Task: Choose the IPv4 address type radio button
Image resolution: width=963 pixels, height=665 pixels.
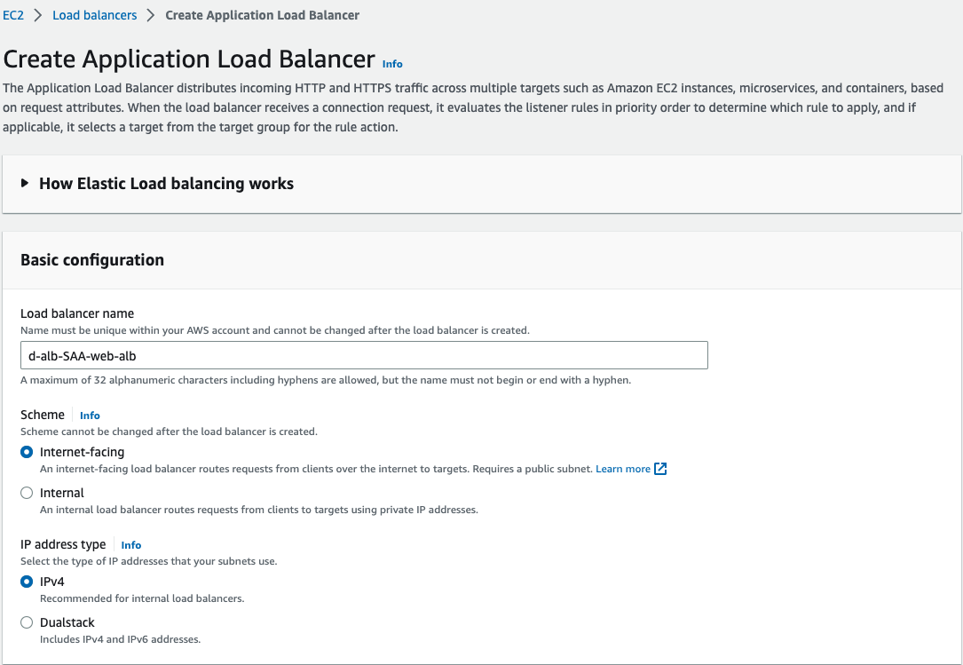Action: pyautogui.click(x=27, y=582)
